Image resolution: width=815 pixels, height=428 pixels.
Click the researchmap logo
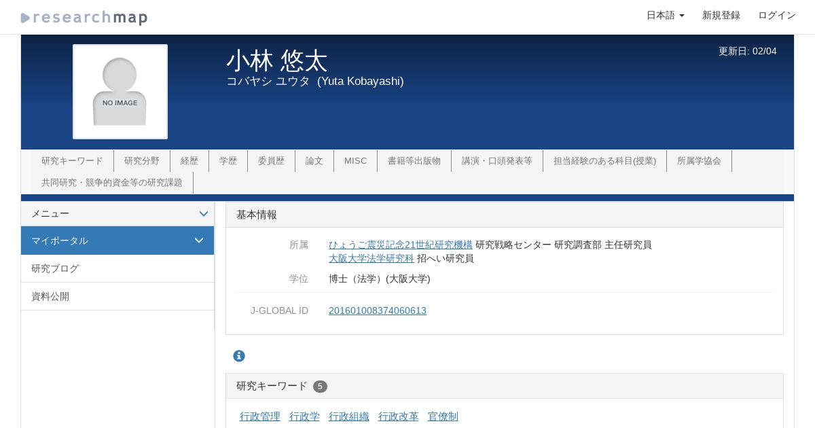coord(84,18)
